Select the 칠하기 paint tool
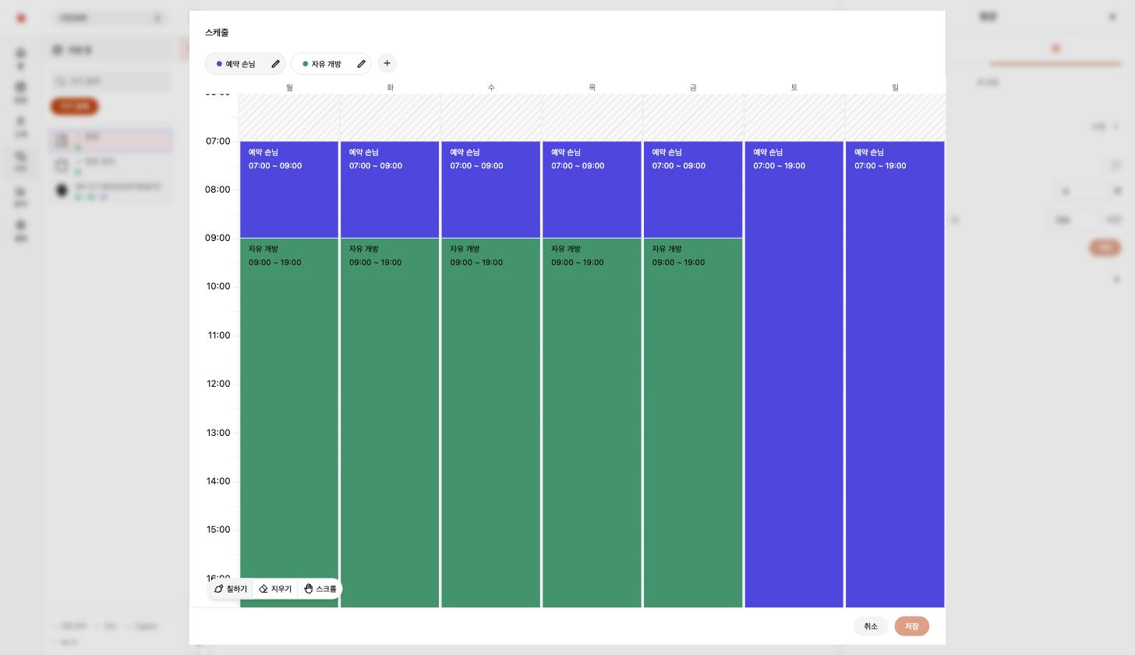 [231, 589]
